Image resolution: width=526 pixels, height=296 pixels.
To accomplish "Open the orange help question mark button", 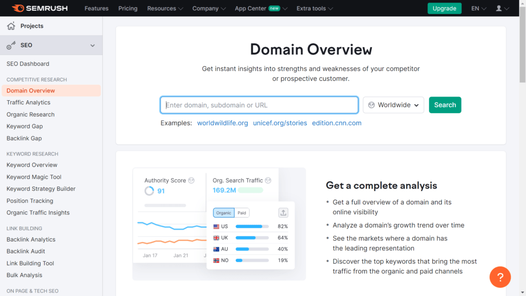I will (x=500, y=277).
